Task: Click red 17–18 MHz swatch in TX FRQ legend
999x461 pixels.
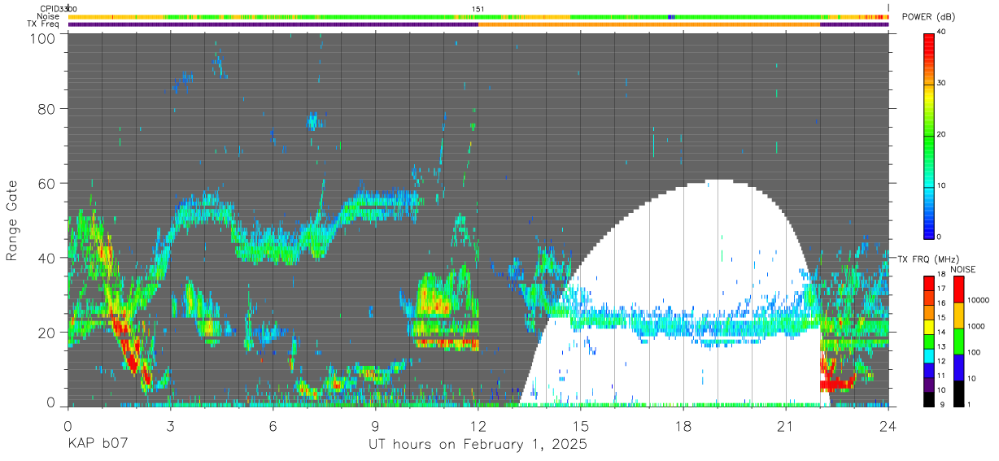Action: (929, 284)
